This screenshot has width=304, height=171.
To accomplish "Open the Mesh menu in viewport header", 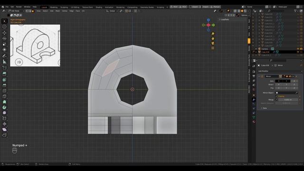I will coord(58,11).
